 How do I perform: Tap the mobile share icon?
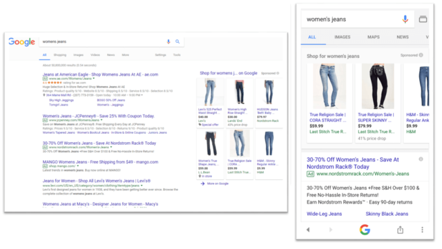400,230
